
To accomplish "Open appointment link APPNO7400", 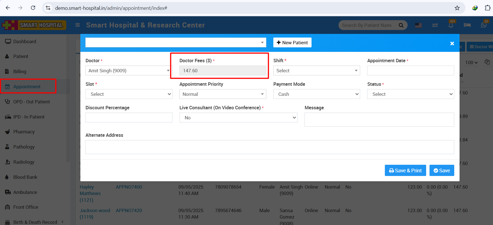I will [129, 187].
